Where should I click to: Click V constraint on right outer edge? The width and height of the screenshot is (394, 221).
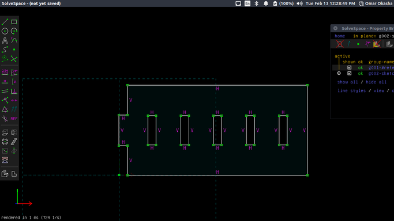coord(304,130)
